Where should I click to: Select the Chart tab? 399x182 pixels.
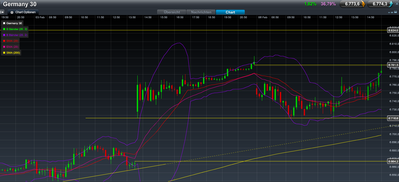coord(230,12)
